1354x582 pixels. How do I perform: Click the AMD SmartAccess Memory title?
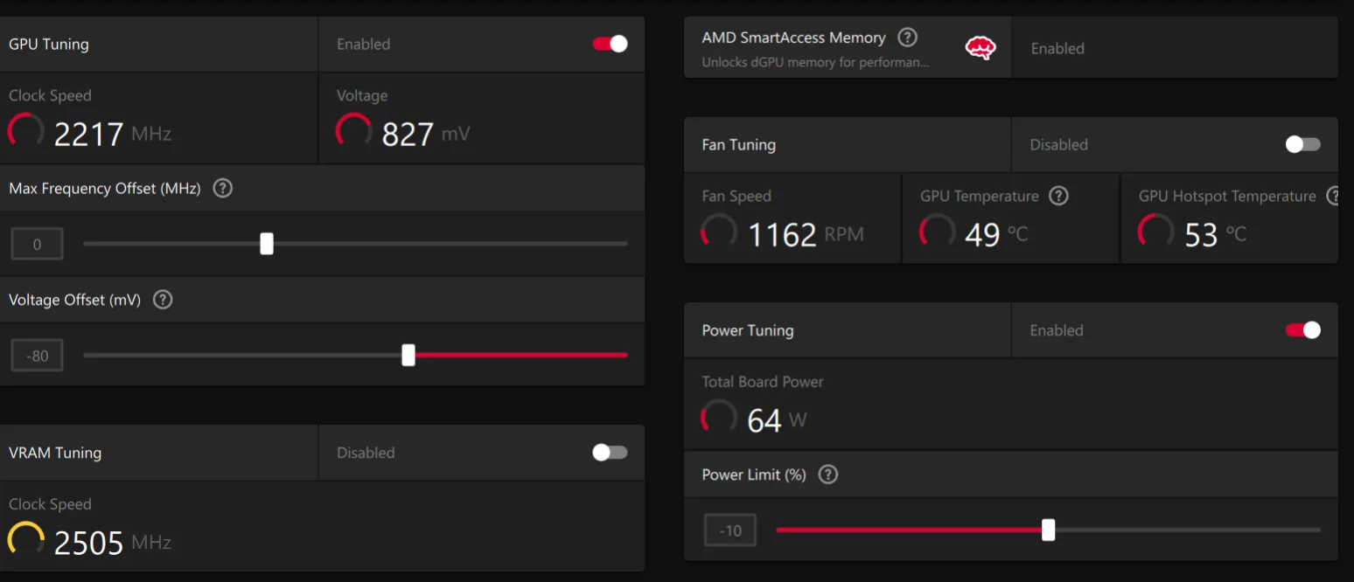point(794,38)
